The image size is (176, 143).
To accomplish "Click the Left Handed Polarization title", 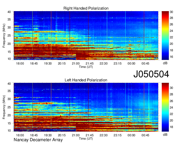I will click(86, 80).
